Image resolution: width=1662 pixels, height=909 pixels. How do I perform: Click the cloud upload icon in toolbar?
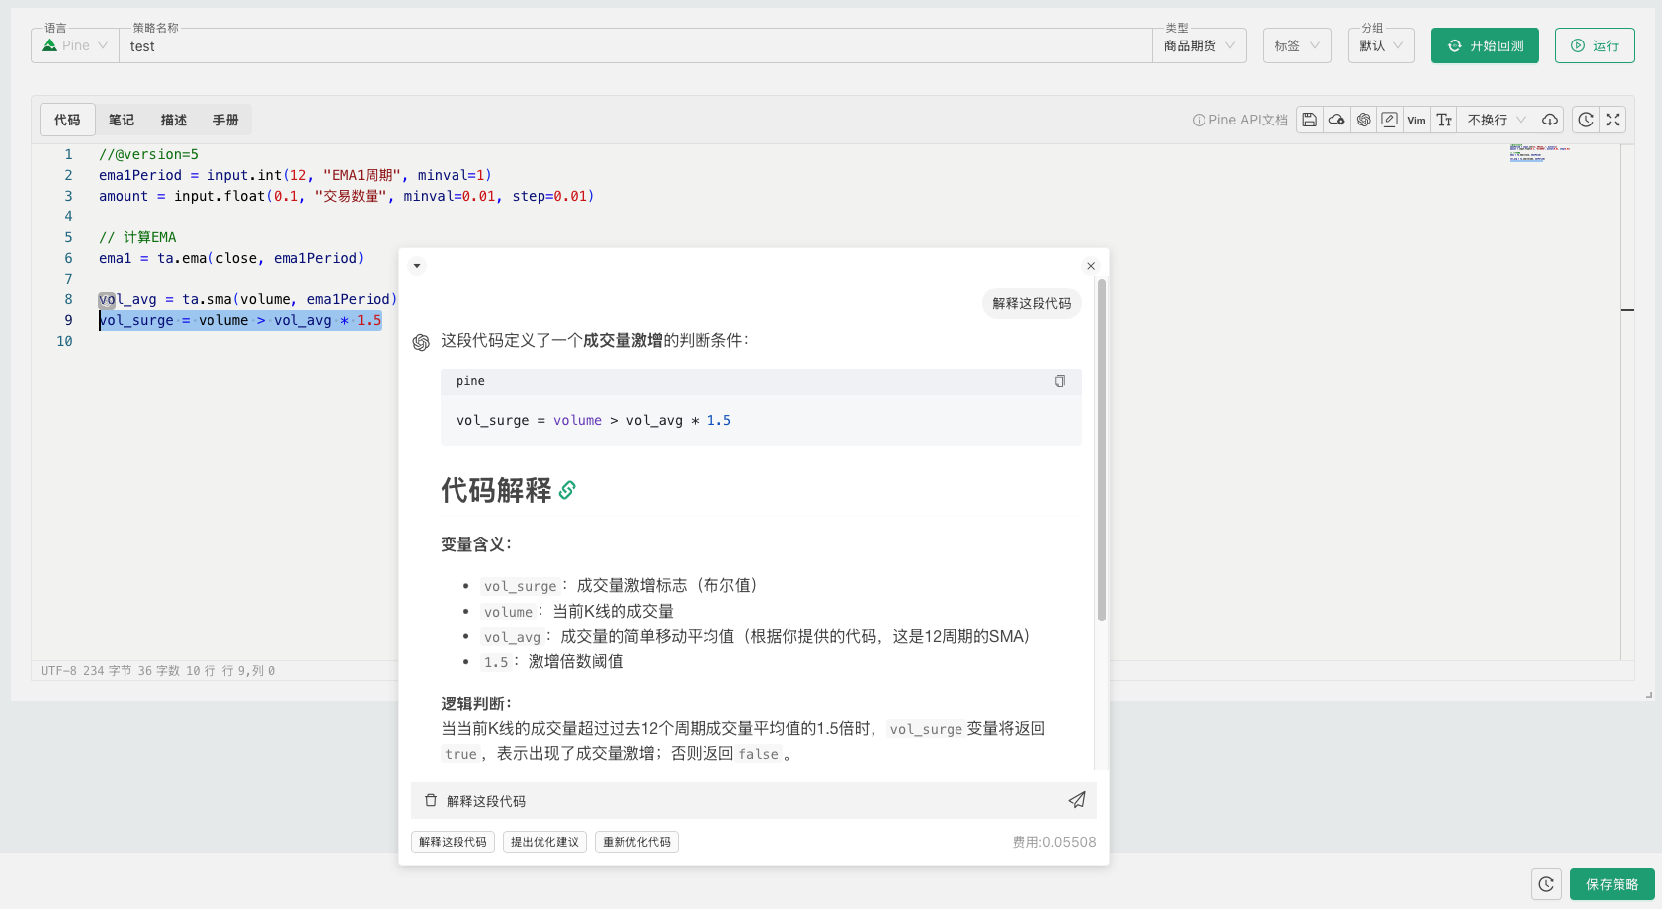pyautogui.click(x=1336, y=119)
